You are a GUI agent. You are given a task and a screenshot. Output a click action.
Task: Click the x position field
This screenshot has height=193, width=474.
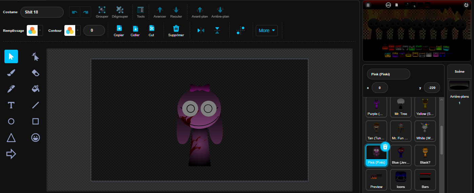coord(380,88)
